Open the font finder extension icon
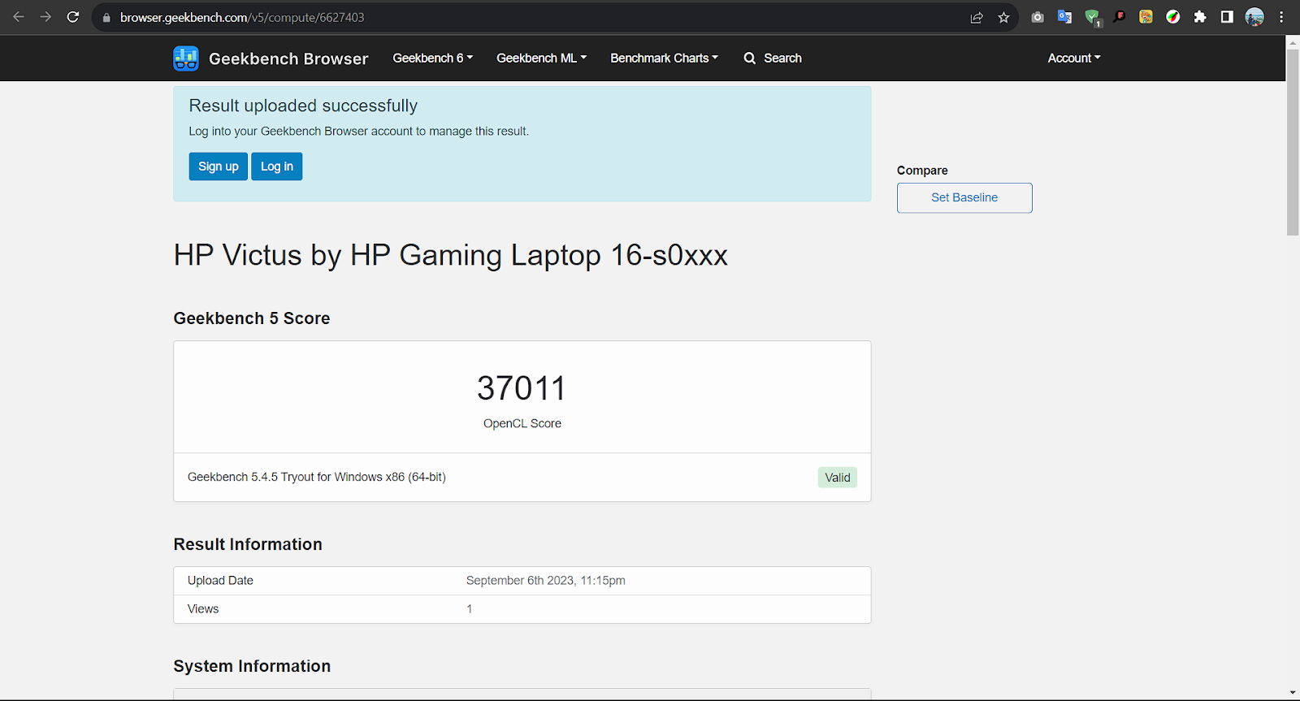Viewport: 1300px width, 701px height. (x=1120, y=17)
